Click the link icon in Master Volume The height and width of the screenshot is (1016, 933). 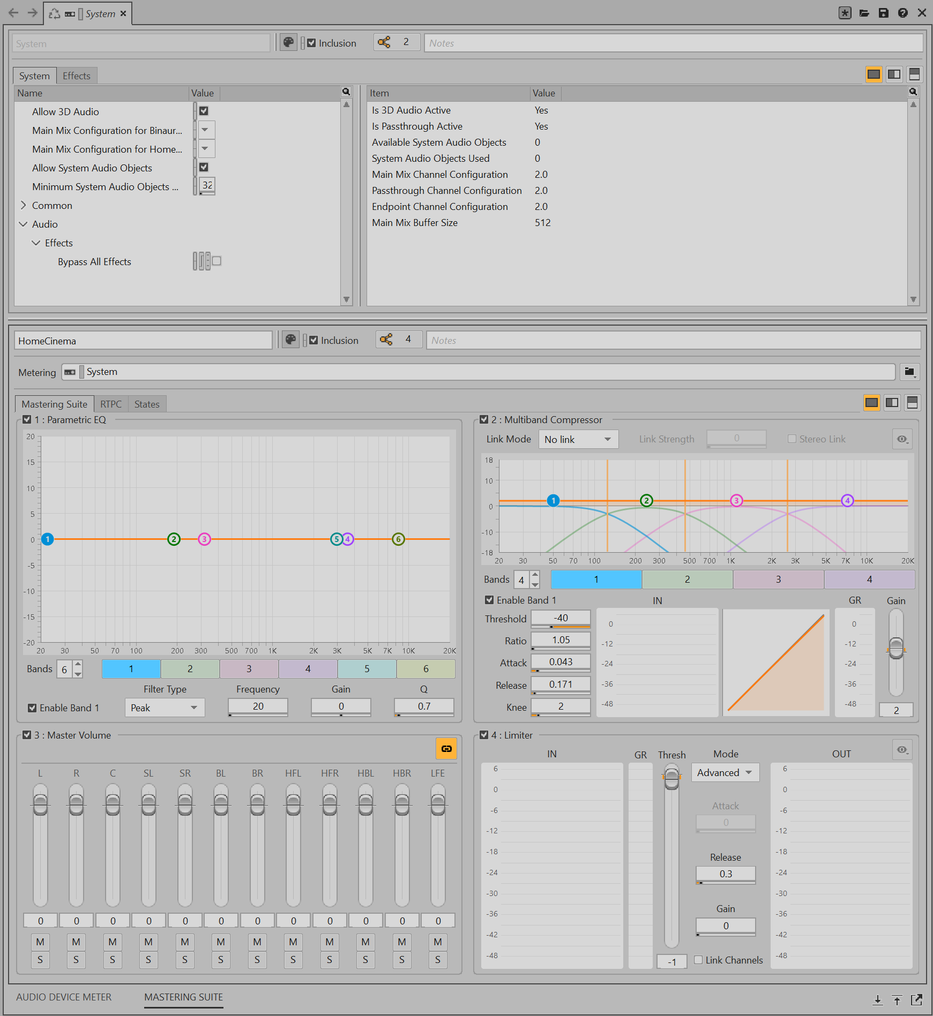(x=446, y=749)
